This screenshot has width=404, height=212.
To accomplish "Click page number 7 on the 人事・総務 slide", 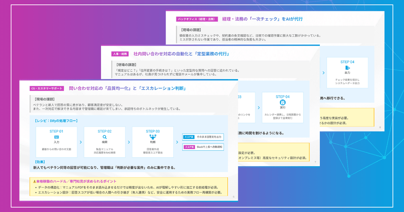I will click(x=315, y=162).
